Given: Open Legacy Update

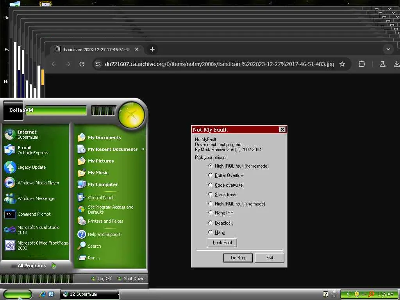Looking at the screenshot, I should click(36, 167).
